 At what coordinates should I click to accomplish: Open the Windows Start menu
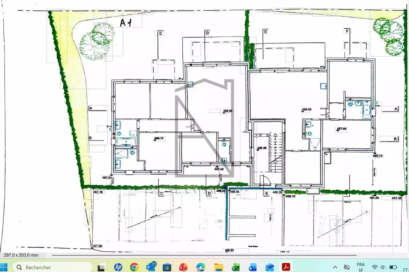3,267
